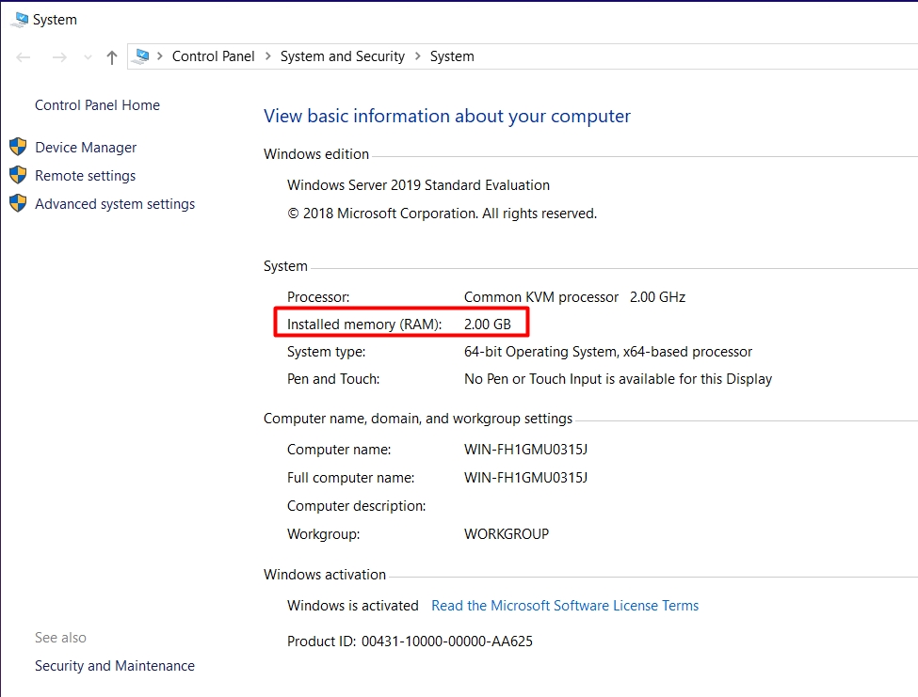The width and height of the screenshot is (918, 697).
Task: Go up one level with Up arrow
Action: coord(112,57)
